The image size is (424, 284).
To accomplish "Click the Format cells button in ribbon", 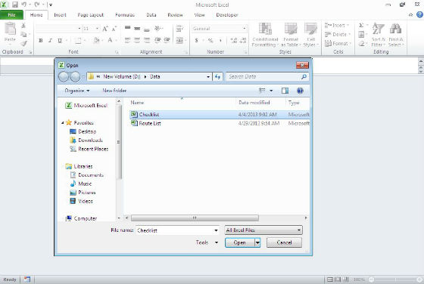I will 338,43.
